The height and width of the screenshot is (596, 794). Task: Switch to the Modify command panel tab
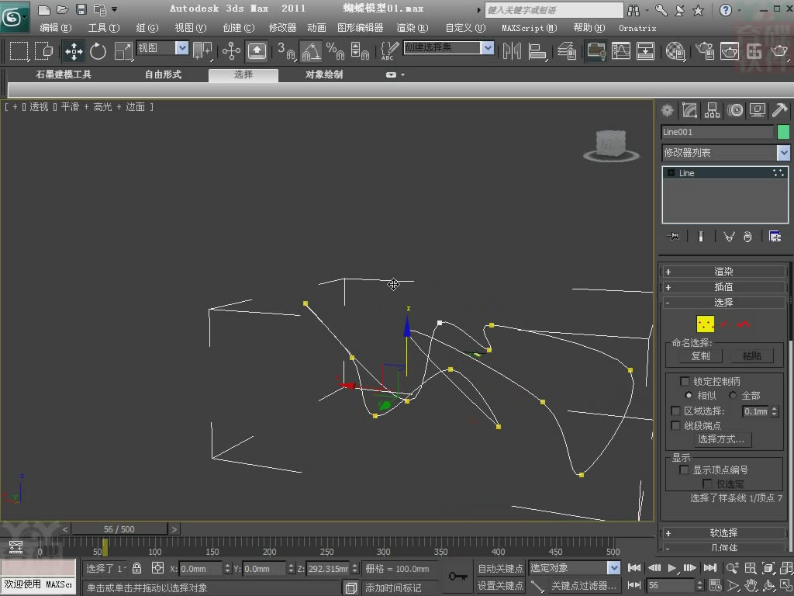point(689,110)
